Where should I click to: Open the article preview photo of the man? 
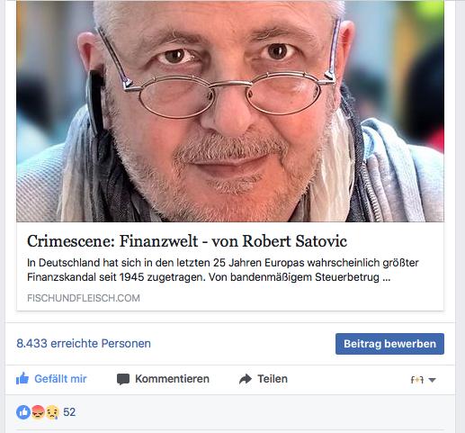pyautogui.click(x=230, y=111)
